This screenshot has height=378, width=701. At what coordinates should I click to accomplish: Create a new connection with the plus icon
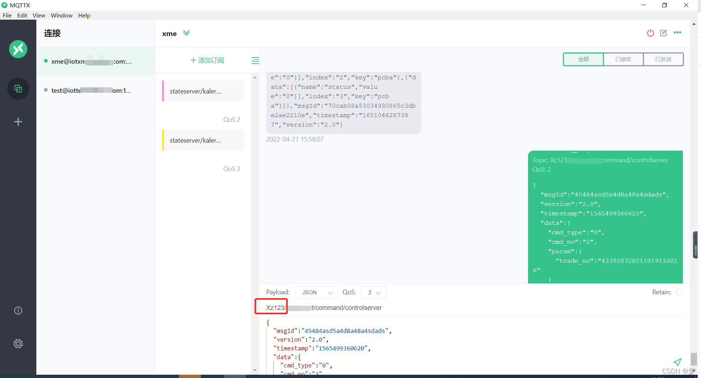pos(18,122)
